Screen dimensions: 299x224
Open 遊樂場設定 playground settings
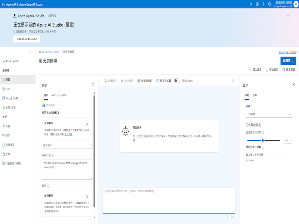145,81
